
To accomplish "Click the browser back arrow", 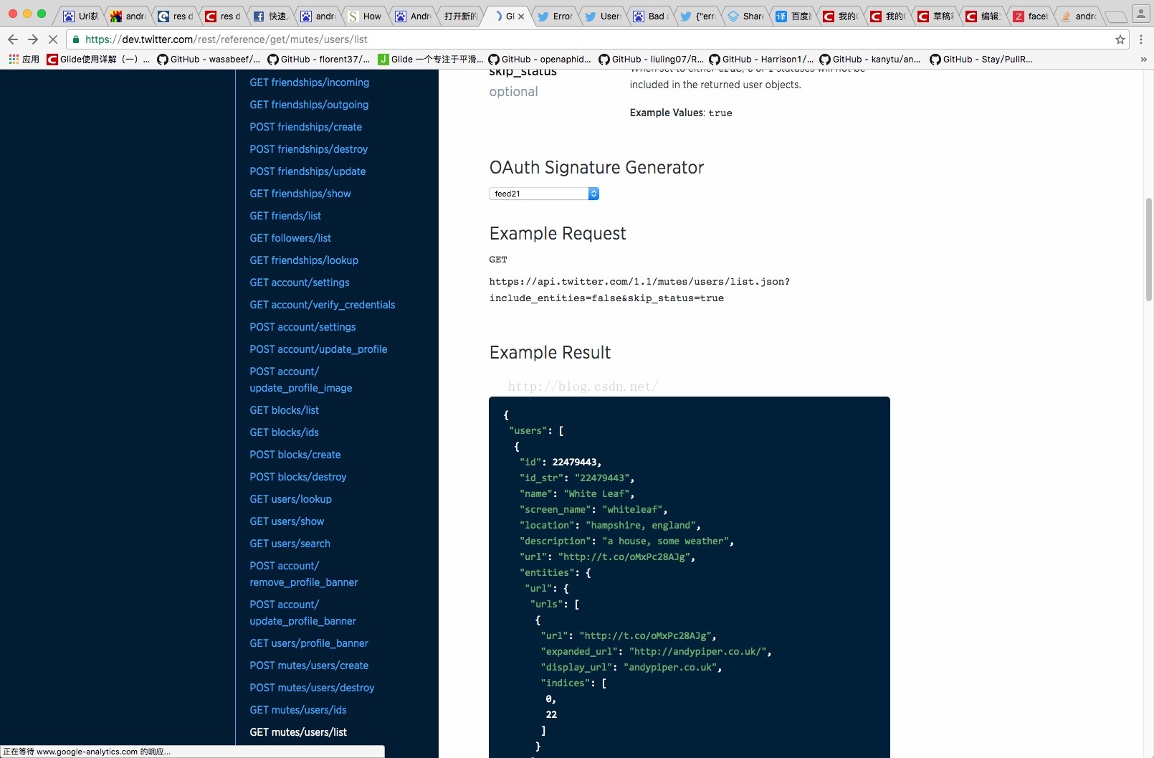I will [x=12, y=39].
